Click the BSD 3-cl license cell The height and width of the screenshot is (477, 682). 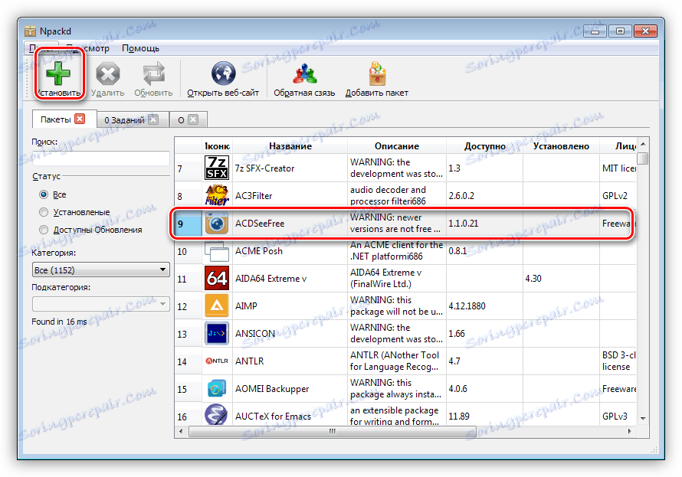[x=618, y=361]
